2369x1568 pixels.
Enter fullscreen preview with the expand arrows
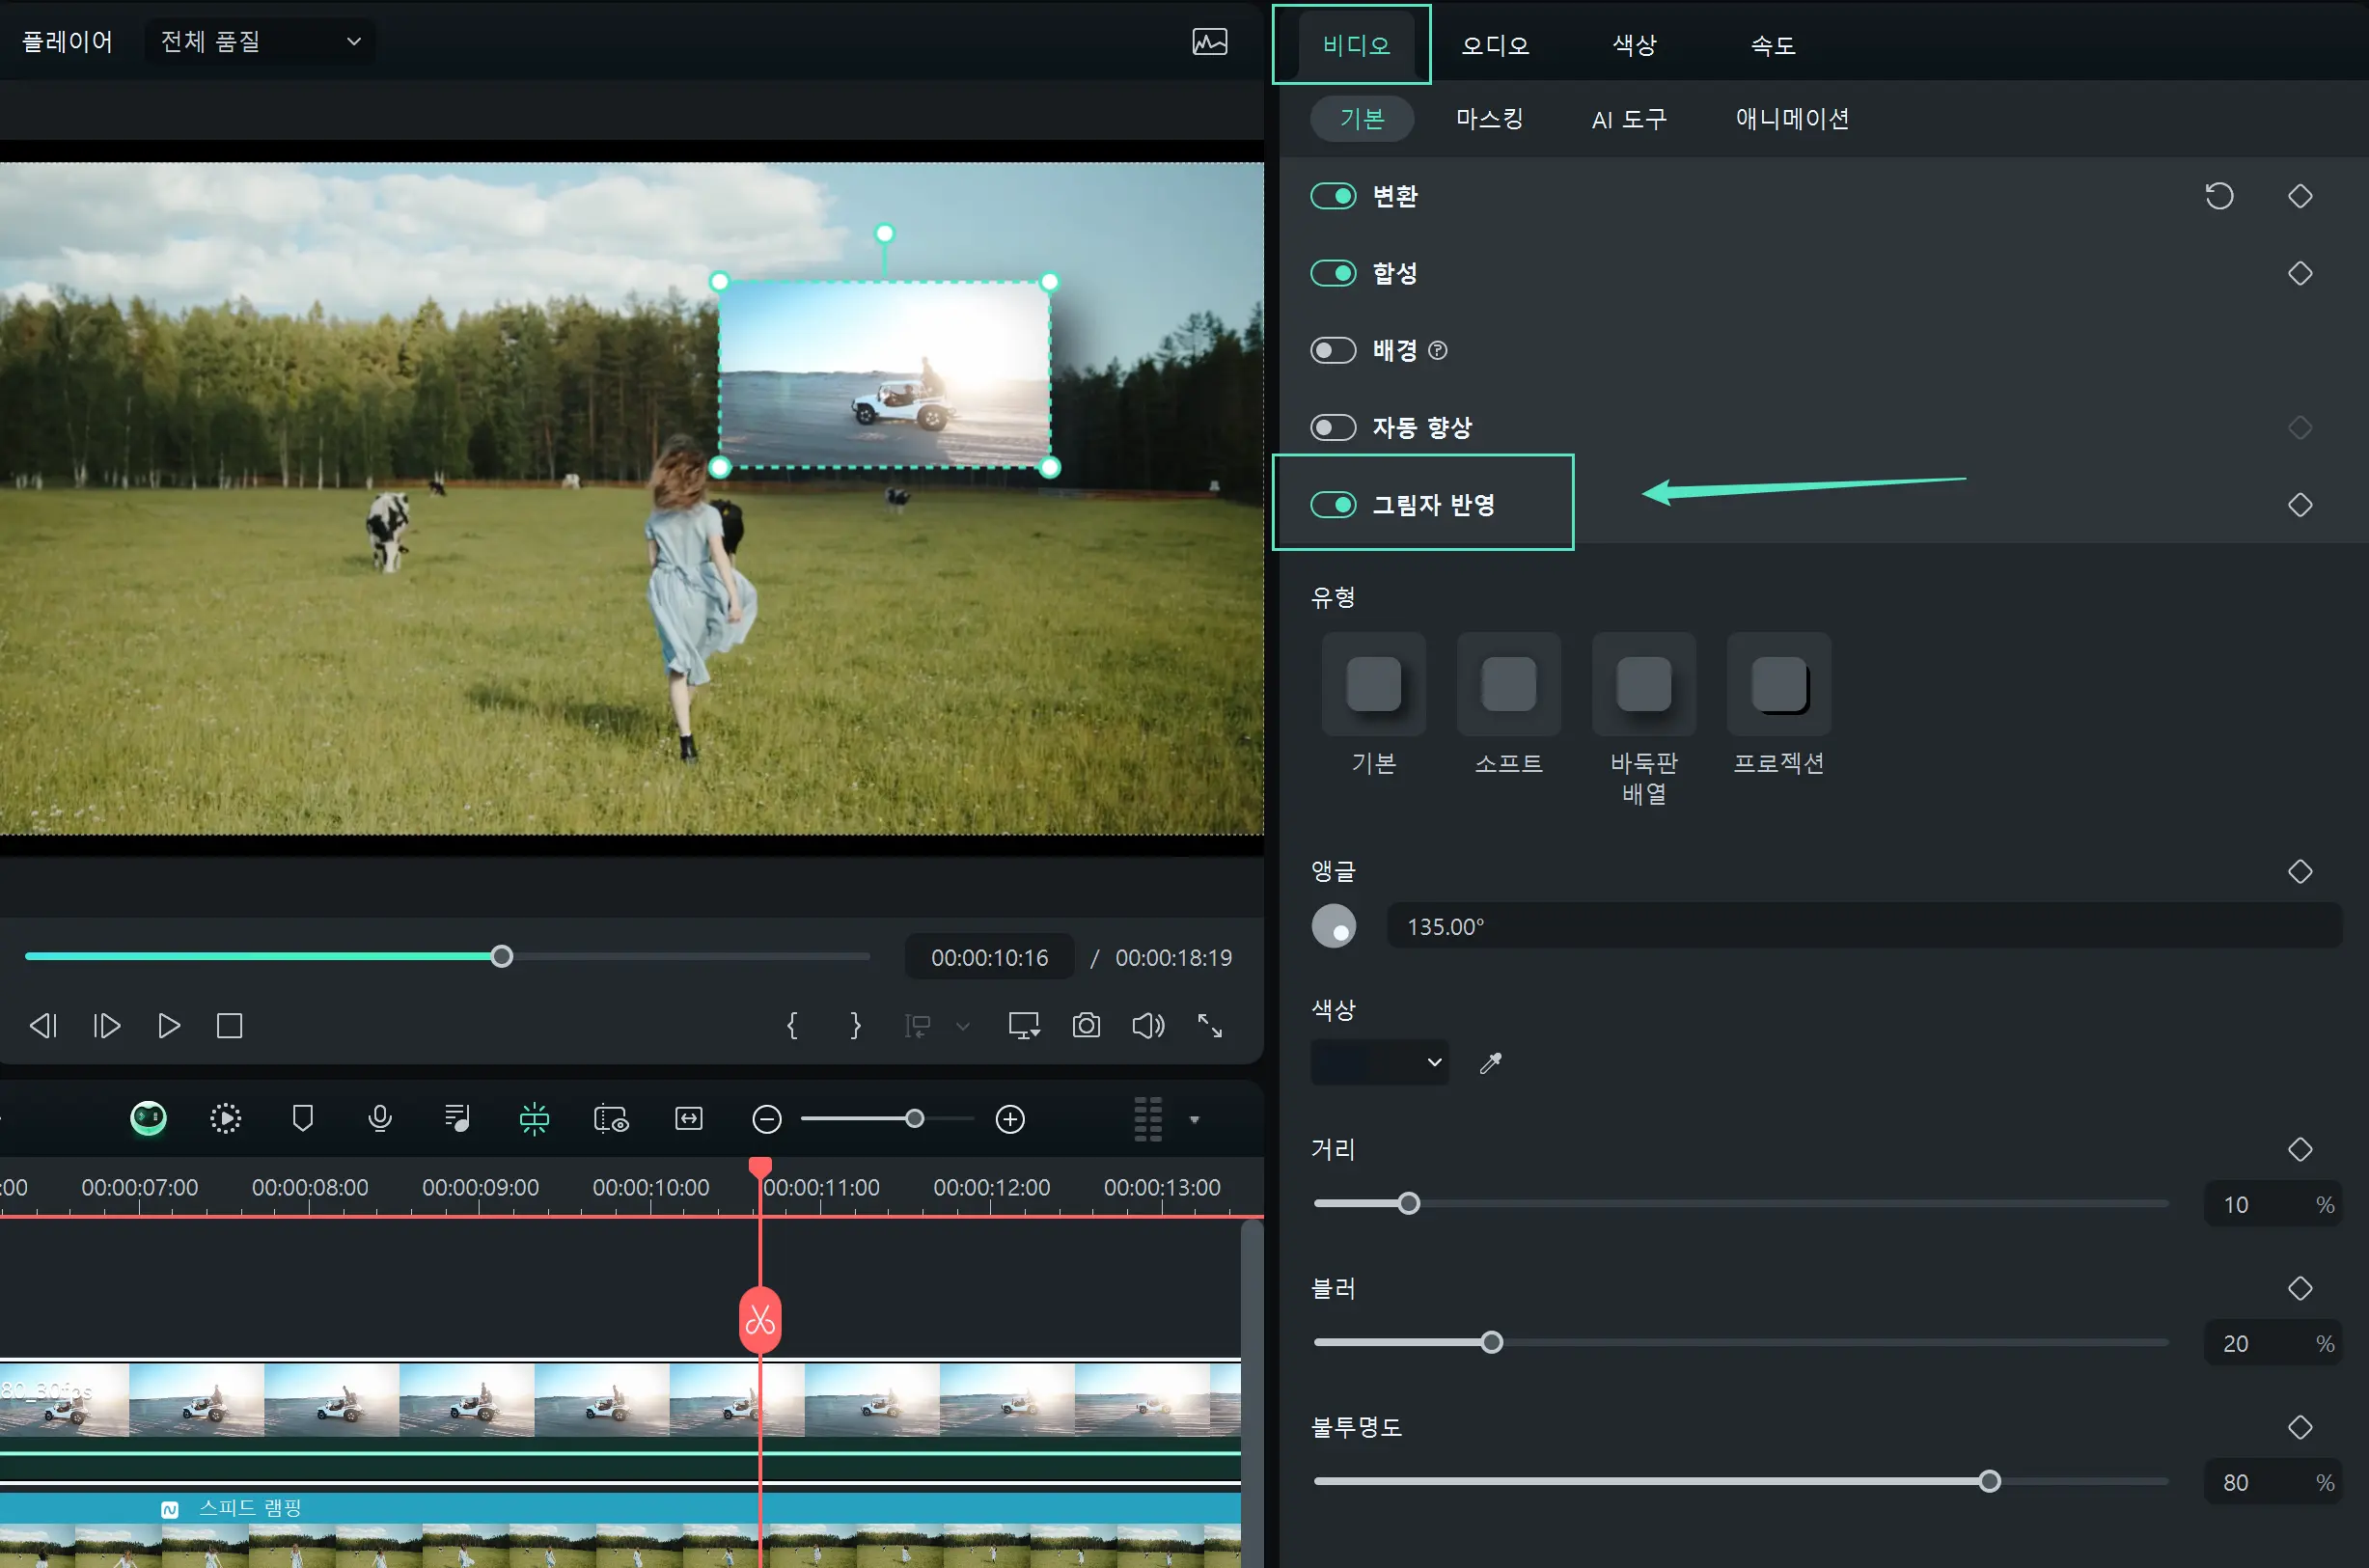click(x=1210, y=1026)
